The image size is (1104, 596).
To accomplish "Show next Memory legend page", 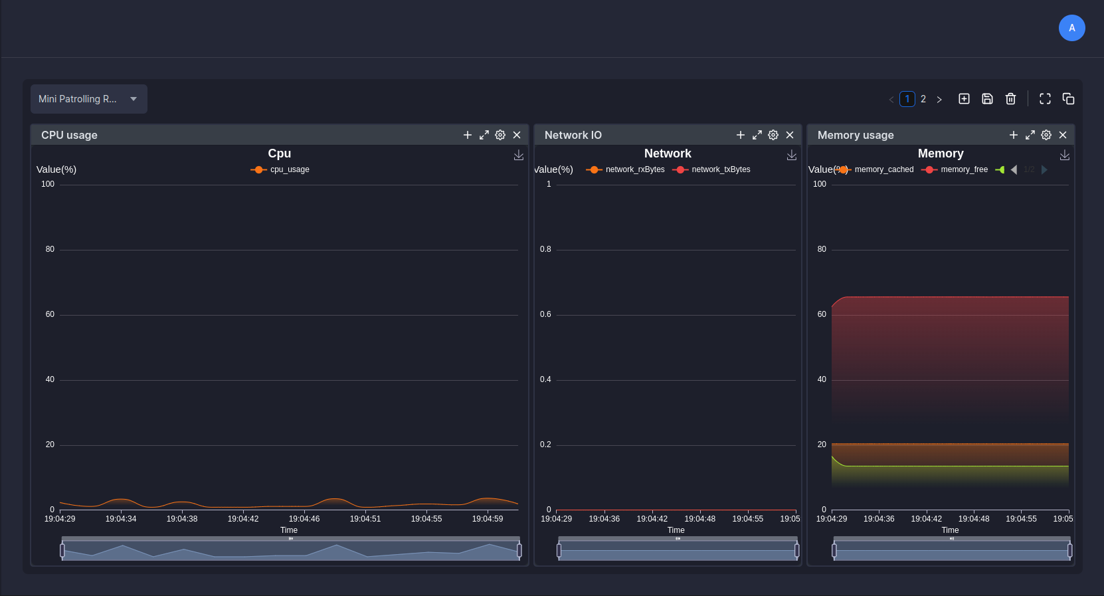I will point(1044,169).
